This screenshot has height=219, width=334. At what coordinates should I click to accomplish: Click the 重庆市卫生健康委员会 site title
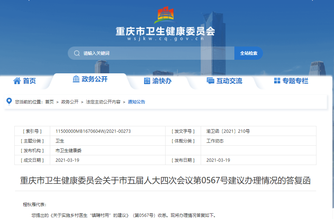[165, 31]
